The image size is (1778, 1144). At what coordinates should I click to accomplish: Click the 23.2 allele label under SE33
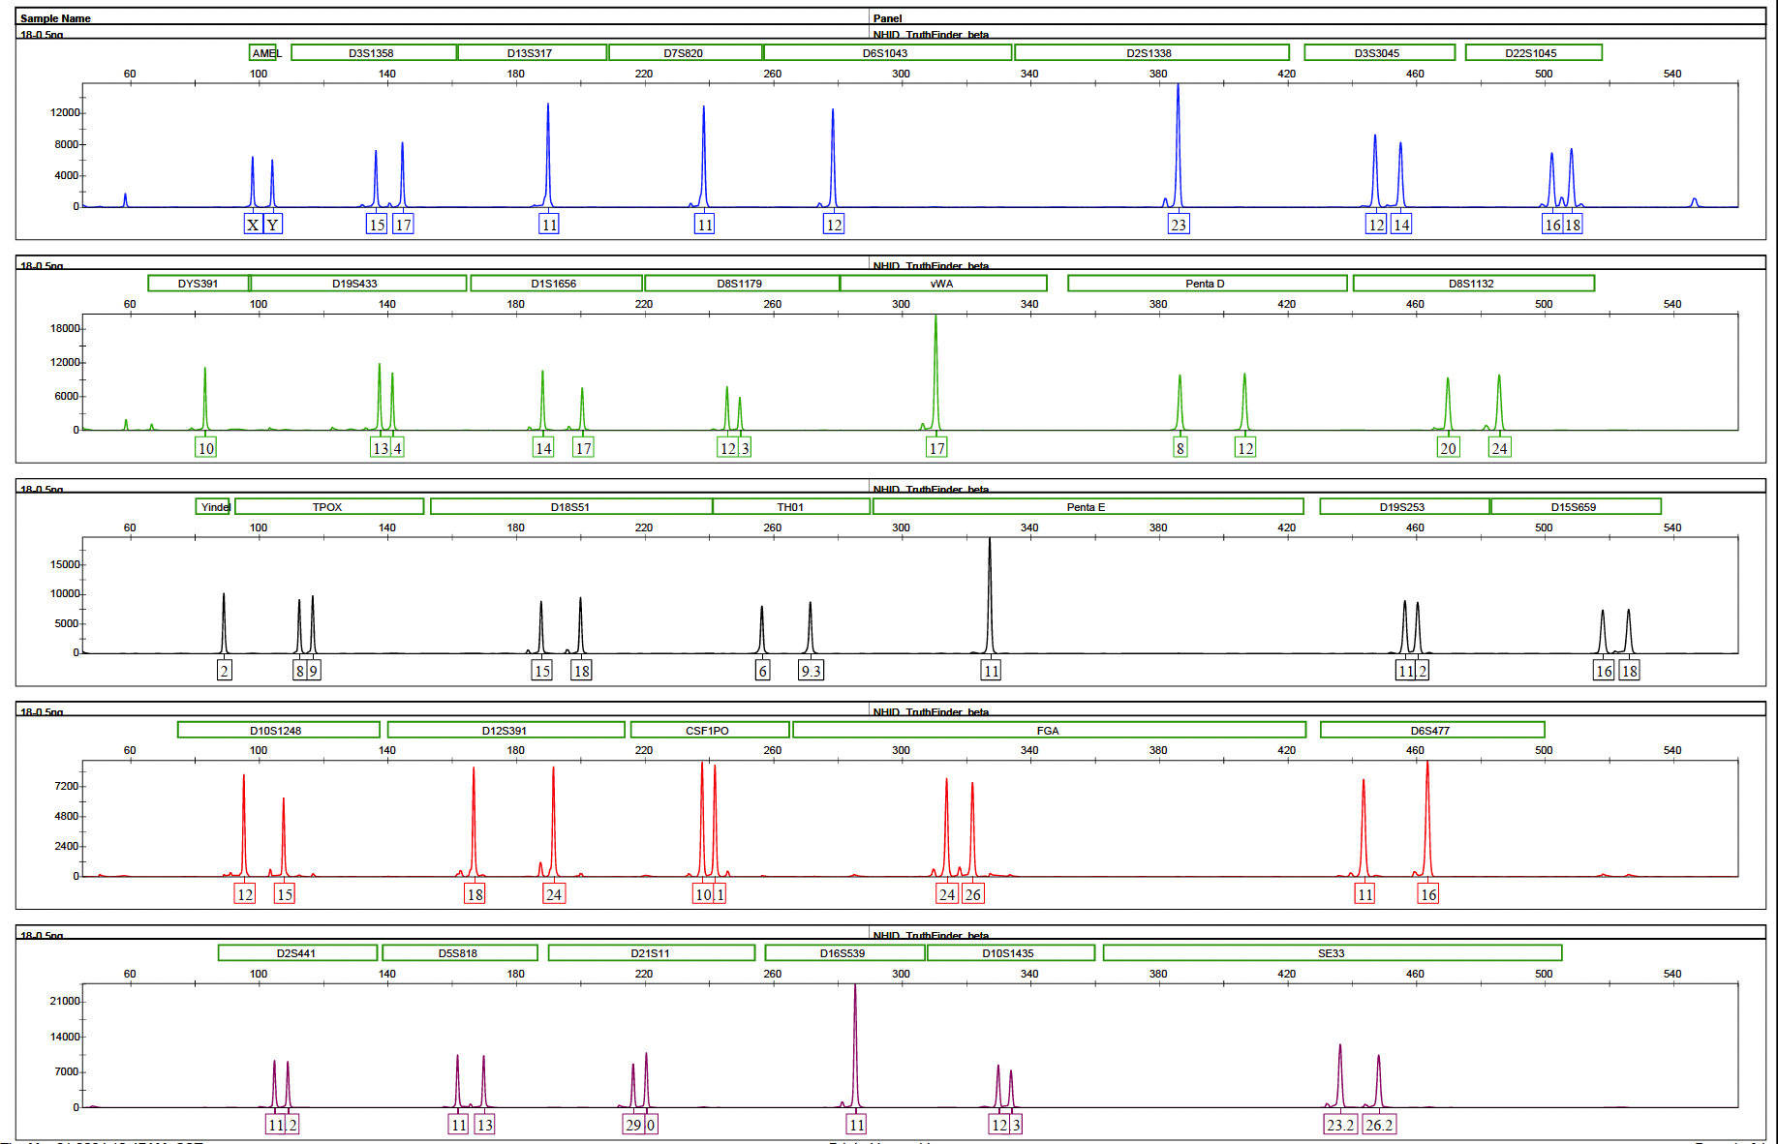click(1340, 1125)
